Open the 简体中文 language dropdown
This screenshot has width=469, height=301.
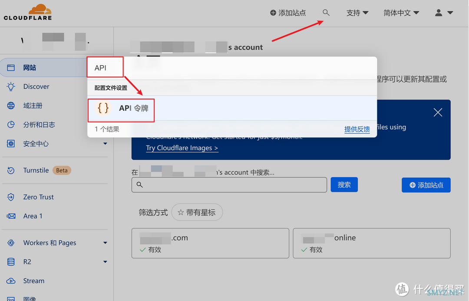401,13
